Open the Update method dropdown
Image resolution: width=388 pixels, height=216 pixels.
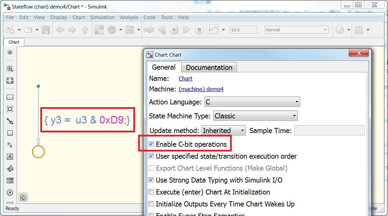pos(224,130)
